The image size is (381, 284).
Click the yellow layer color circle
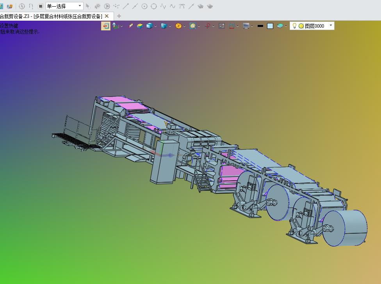point(301,26)
